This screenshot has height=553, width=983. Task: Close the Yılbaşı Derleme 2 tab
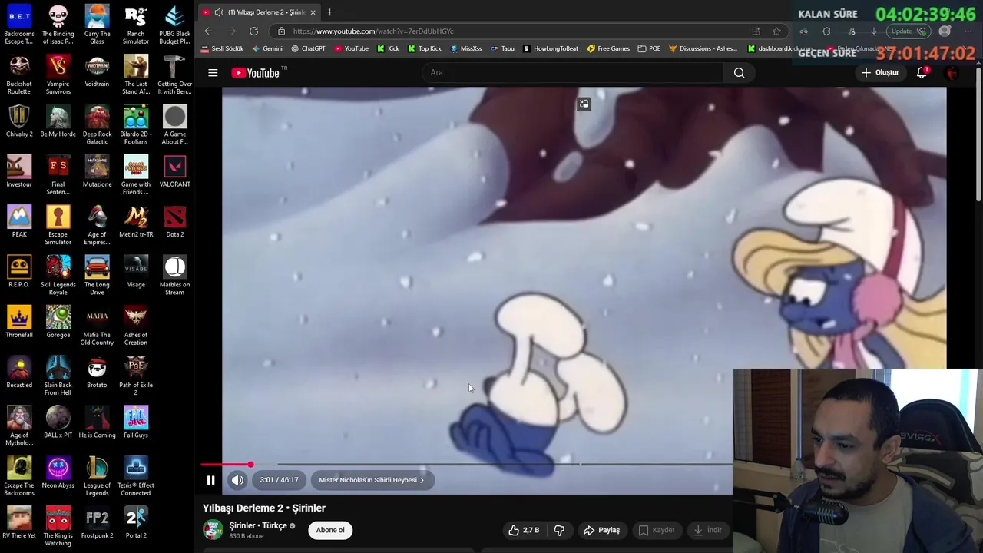(313, 12)
